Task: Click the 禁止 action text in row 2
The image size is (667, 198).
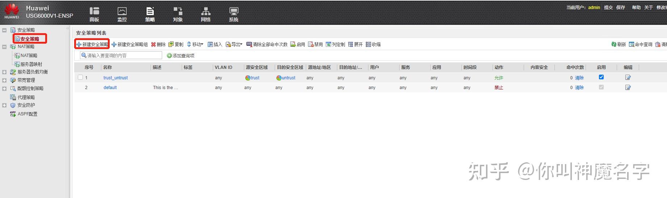Action: click(x=499, y=88)
